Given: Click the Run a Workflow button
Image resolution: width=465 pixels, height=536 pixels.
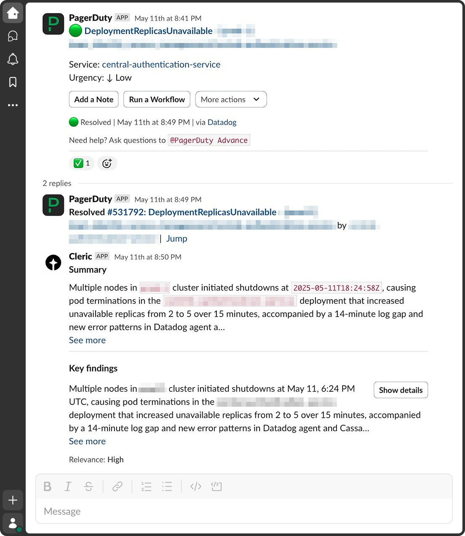Looking at the screenshot, I should [157, 99].
